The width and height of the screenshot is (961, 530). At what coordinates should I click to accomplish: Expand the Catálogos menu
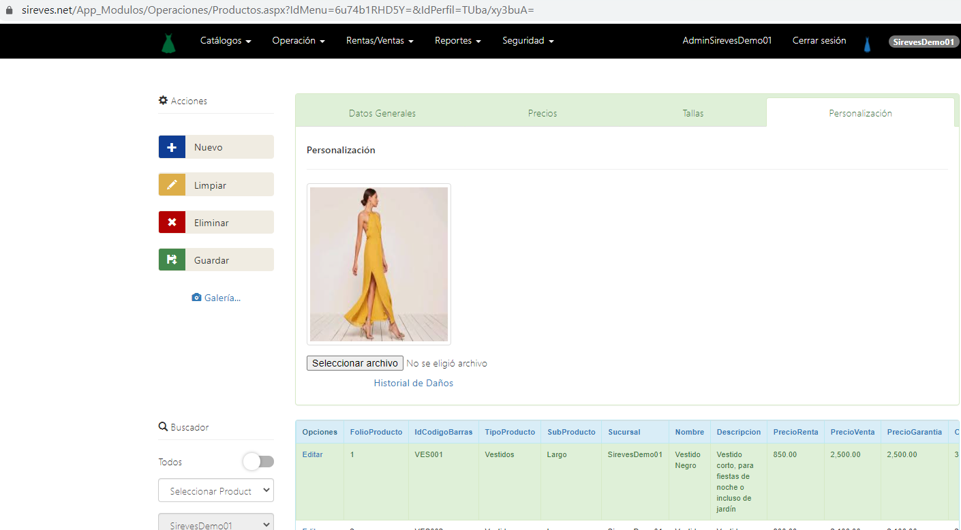click(x=226, y=41)
